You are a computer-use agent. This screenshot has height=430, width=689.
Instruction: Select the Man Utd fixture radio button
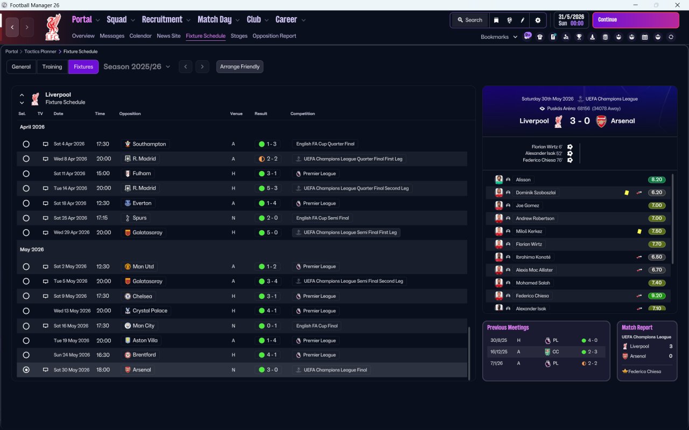(x=26, y=267)
